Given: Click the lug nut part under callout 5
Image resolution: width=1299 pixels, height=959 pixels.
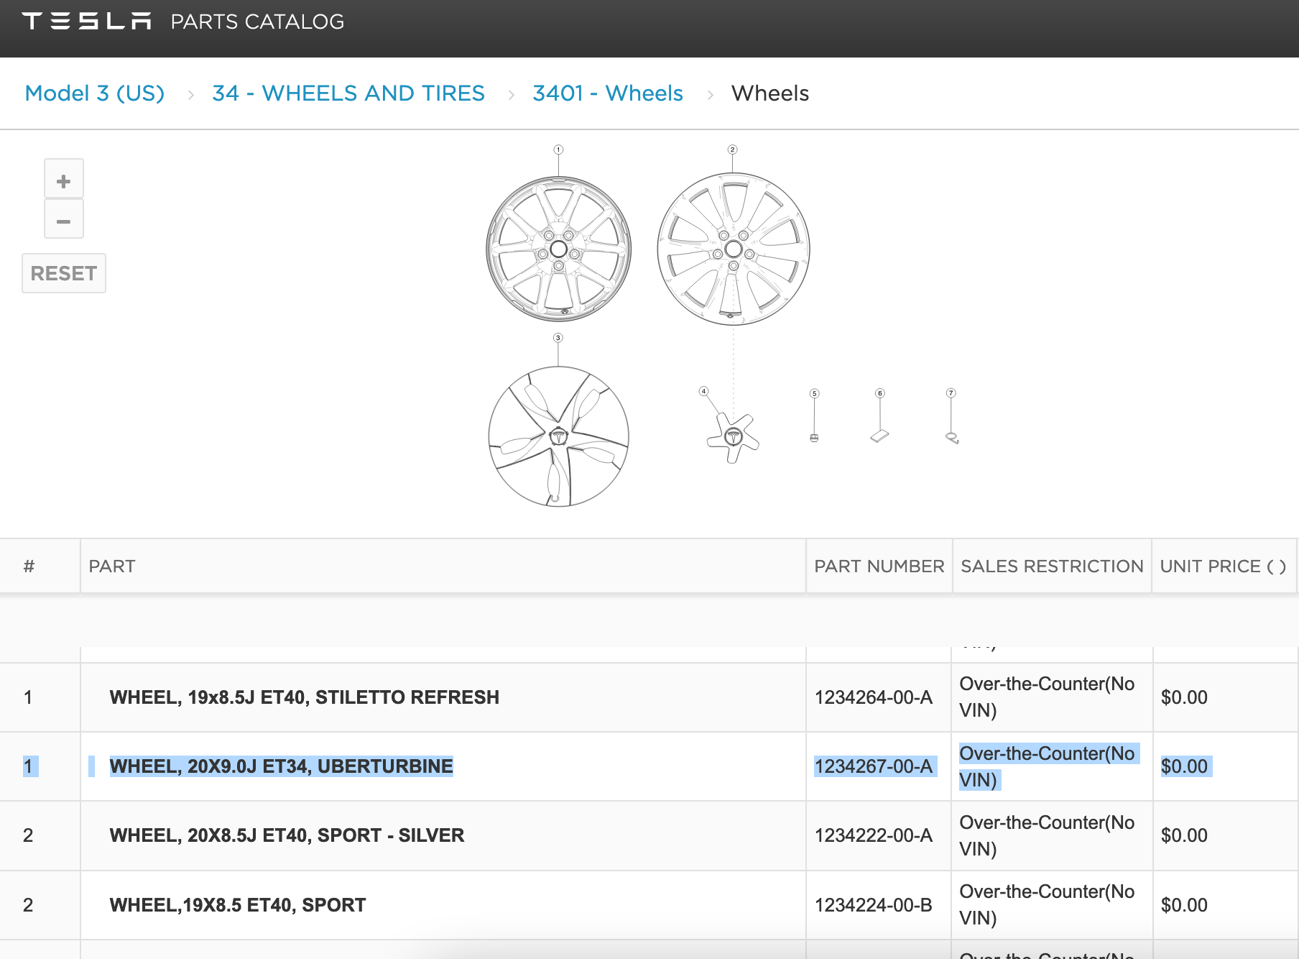Looking at the screenshot, I should [x=814, y=438].
